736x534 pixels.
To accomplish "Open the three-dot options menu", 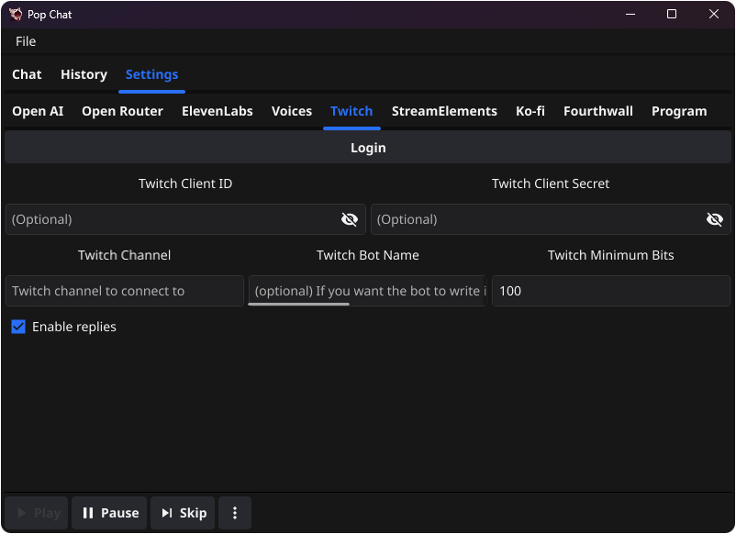I will (x=234, y=513).
